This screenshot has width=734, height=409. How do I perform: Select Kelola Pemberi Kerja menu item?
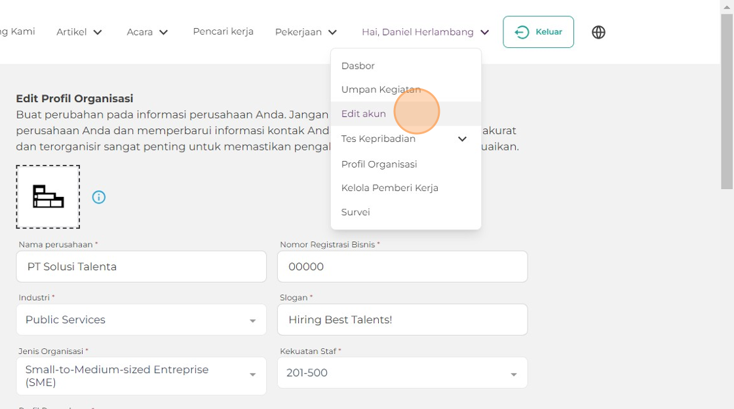pyautogui.click(x=389, y=188)
